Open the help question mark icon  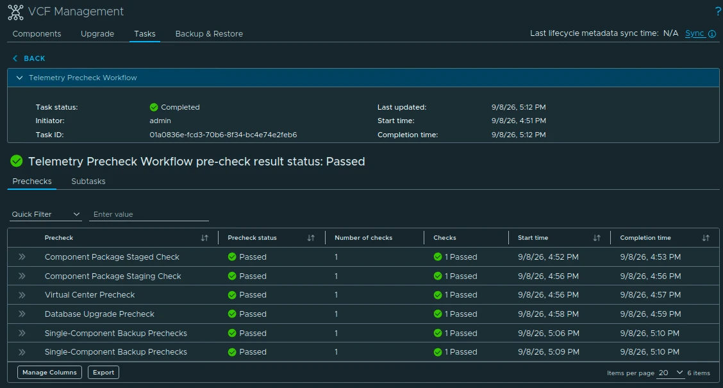tap(718, 12)
